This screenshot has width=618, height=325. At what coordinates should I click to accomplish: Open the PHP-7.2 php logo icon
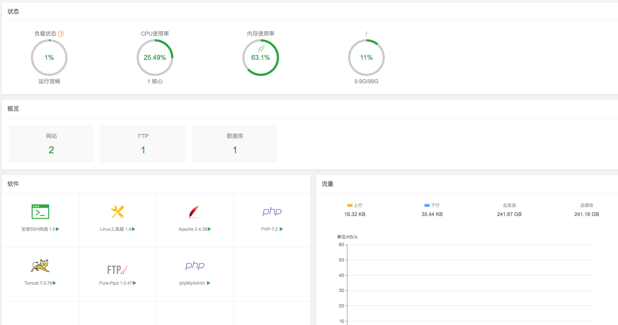pos(272,212)
